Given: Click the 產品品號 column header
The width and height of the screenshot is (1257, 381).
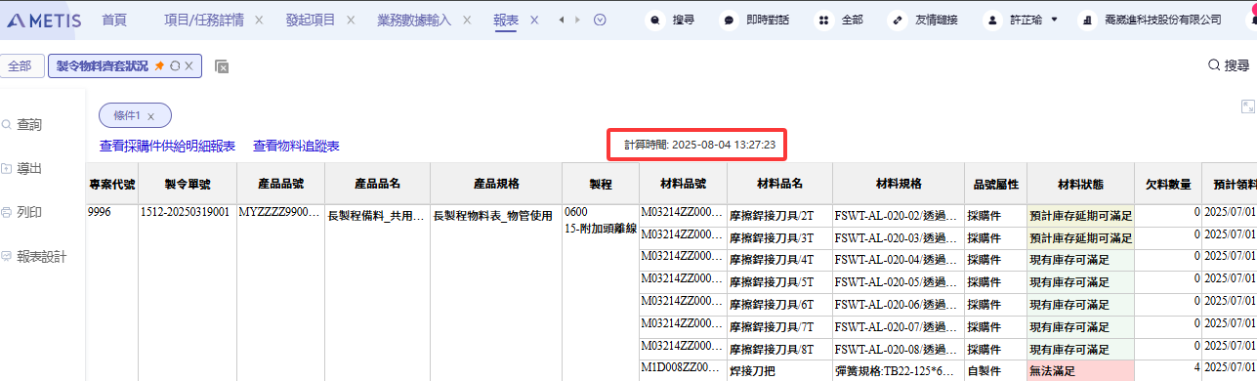Looking at the screenshot, I should pyautogui.click(x=281, y=184).
